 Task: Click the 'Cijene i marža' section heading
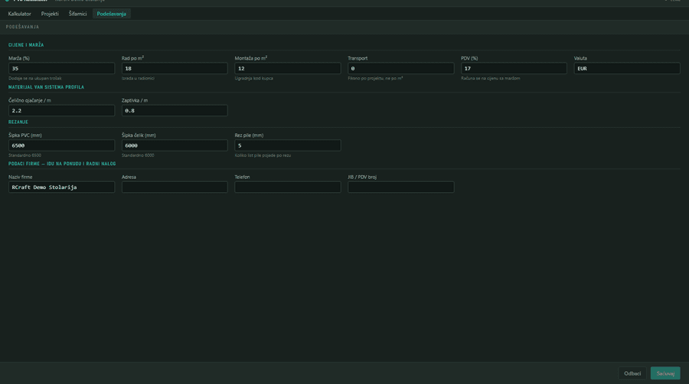point(26,45)
